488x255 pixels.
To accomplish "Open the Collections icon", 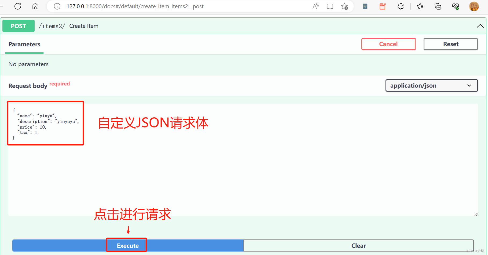I will point(438,6).
